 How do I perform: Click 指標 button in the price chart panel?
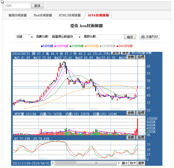(x=141, y=57)
